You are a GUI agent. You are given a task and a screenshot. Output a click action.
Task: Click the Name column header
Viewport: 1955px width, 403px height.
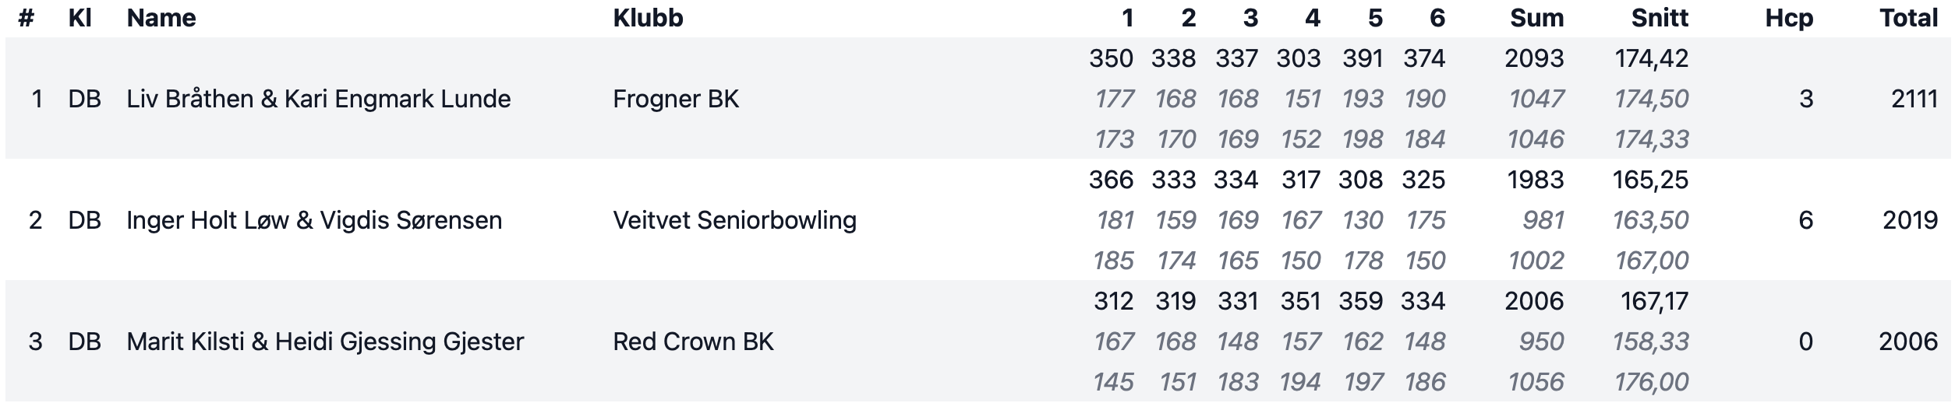click(161, 18)
